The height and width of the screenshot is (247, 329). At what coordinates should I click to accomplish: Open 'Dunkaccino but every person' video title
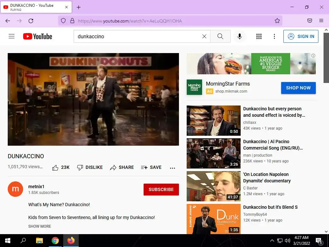(274, 112)
